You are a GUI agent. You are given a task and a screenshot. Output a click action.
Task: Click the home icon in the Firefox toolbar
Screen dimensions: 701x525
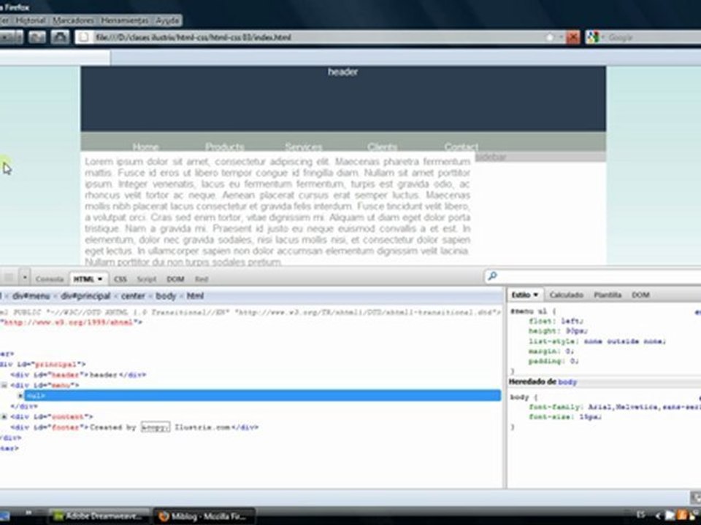point(61,37)
